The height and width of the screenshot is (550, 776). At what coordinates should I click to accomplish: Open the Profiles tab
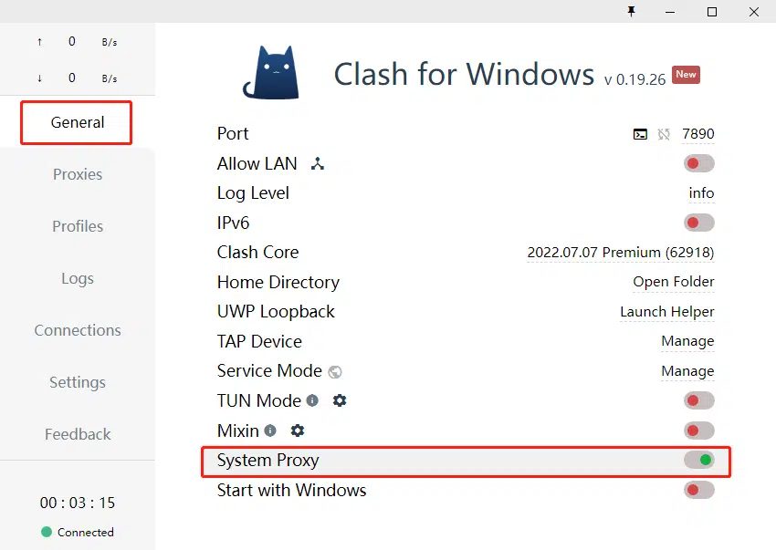click(x=78, y=226)
